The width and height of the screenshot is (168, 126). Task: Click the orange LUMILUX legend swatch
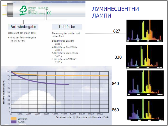click(14, 118)
